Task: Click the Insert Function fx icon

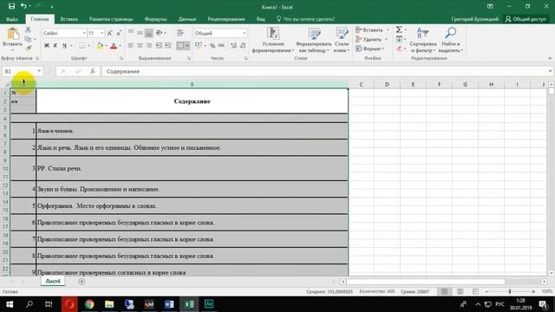Action: 93,71
